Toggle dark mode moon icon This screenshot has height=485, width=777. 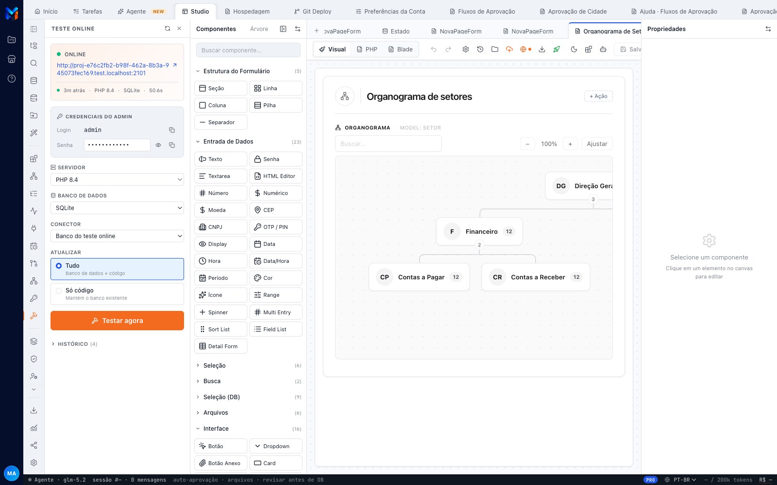click(574, 49)
